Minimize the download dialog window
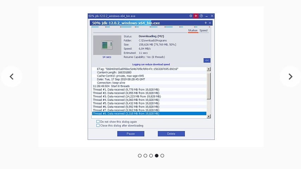 207,16
